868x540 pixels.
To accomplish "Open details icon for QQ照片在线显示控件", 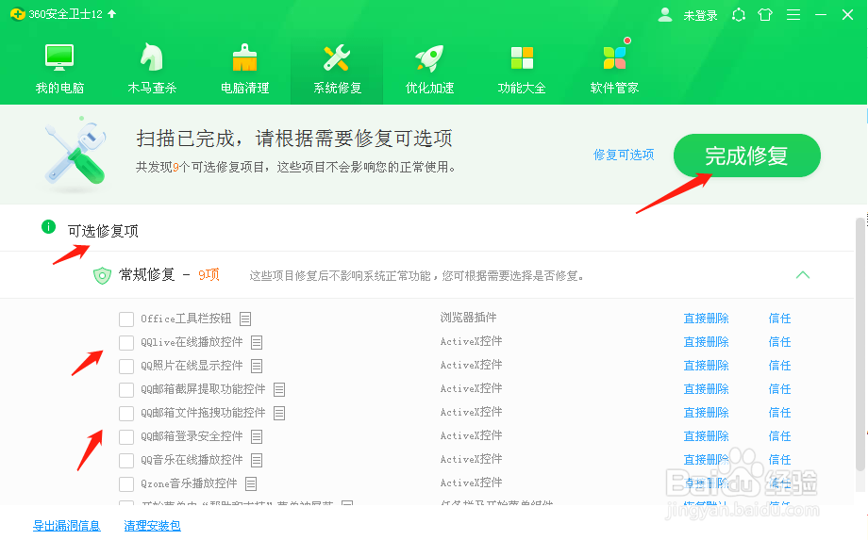I will tap(257, 366).
